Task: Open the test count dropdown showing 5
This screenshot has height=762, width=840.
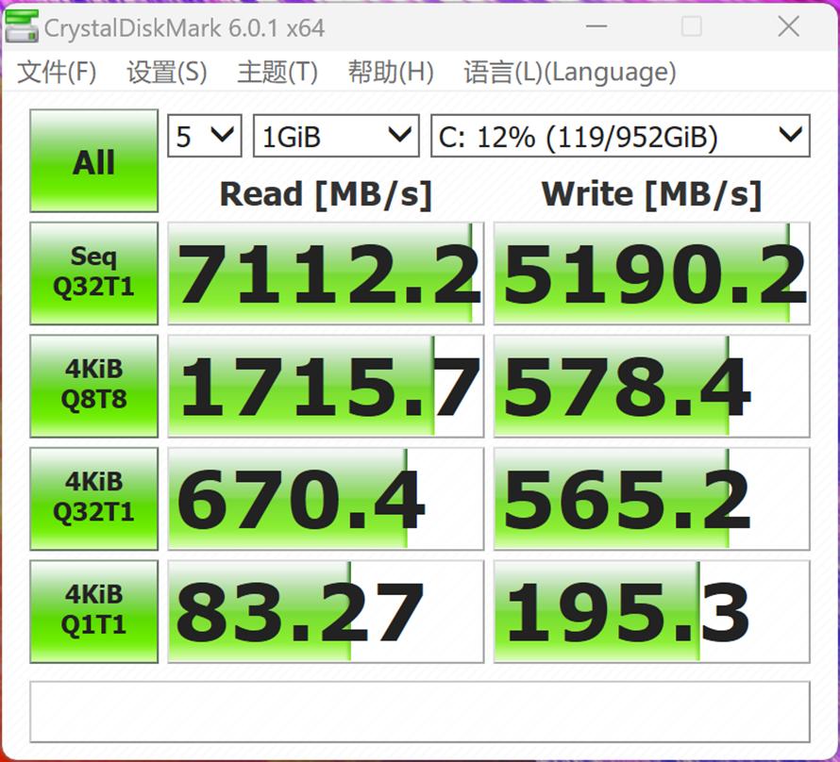Action: point(203,135)
